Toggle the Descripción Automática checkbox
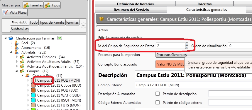Viewport: 252px width, 110px height. [158, 94]
